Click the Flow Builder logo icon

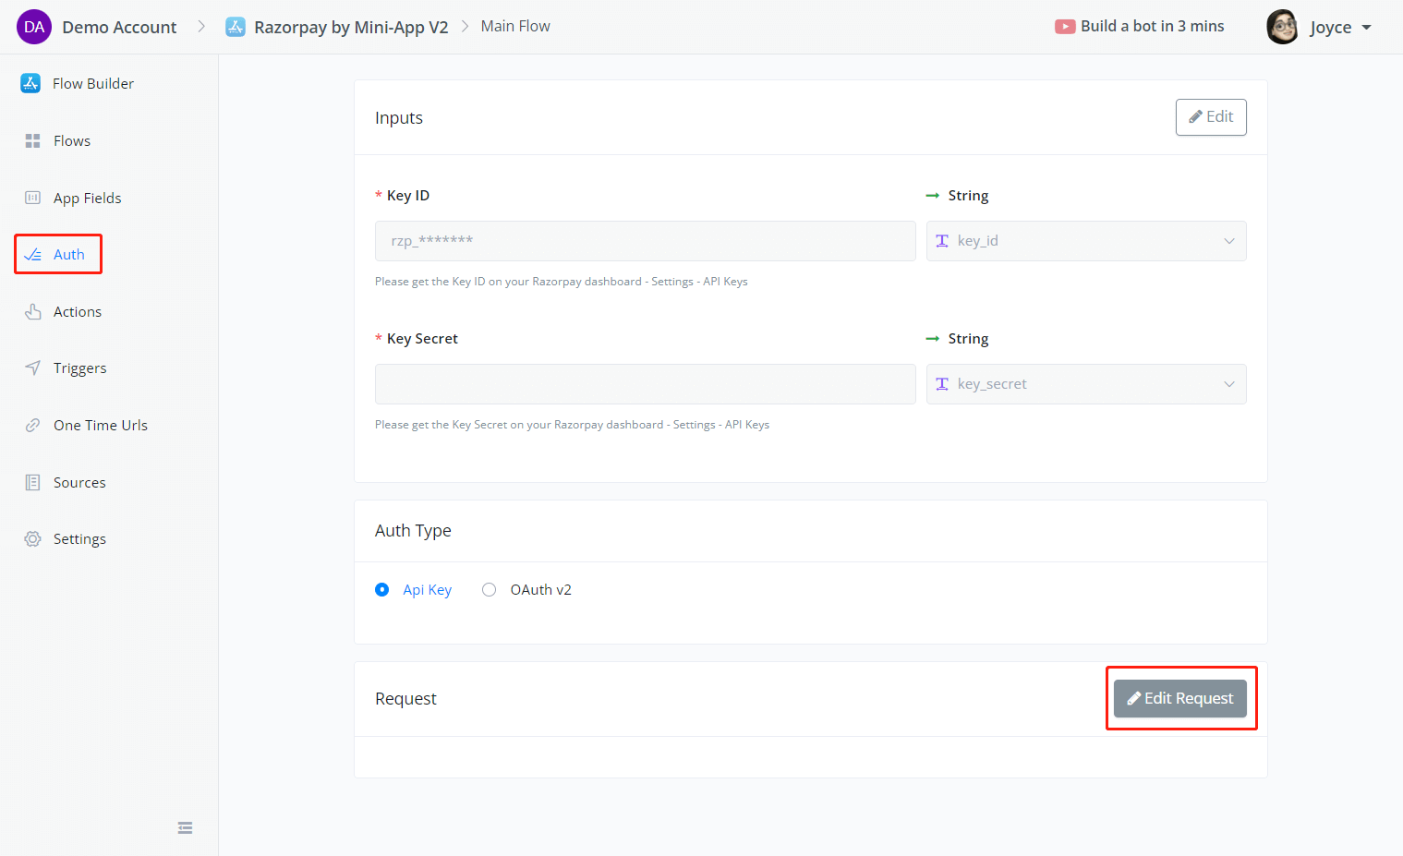click(x=30, y=83)
